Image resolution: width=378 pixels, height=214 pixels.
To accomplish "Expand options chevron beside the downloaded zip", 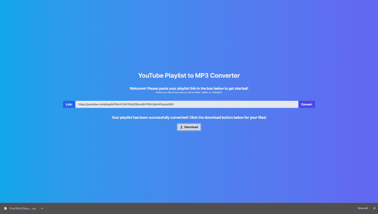I will [x=42, y=209].
